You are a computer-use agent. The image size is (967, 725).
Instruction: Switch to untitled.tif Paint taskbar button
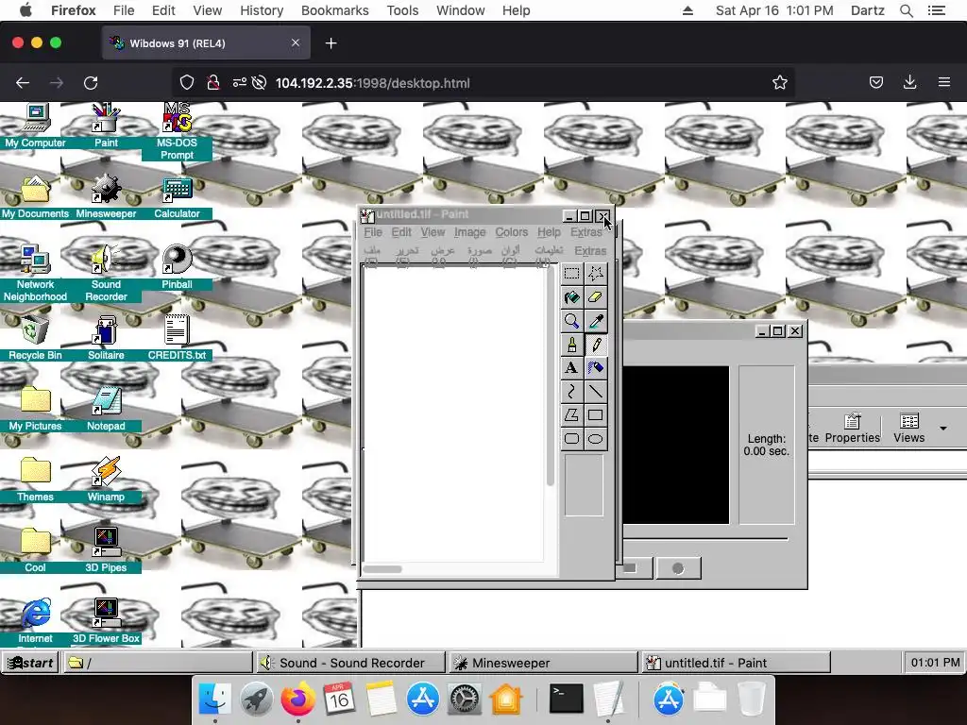tap(736, 663)
